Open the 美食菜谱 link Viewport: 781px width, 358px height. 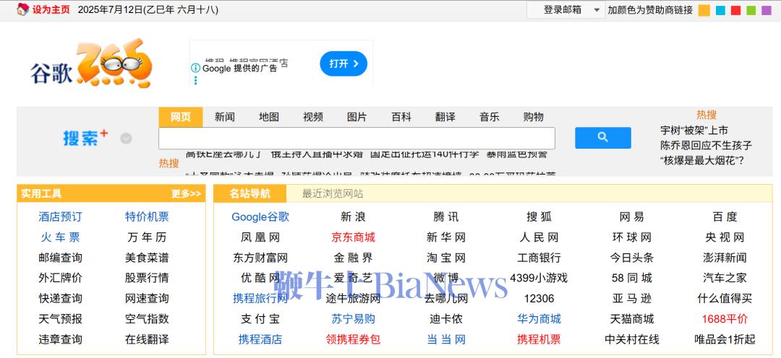click(147, 258)
